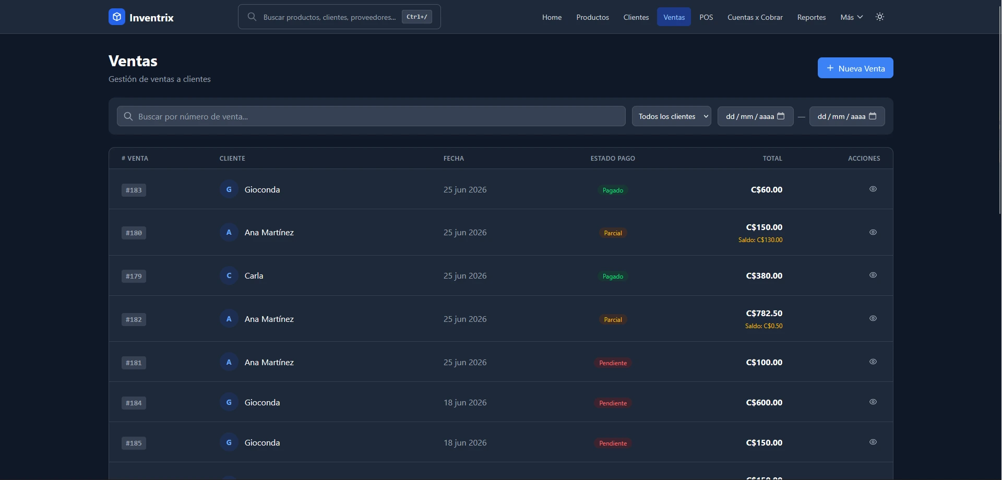Click the Parcial status of sale #182

(613, 319)
